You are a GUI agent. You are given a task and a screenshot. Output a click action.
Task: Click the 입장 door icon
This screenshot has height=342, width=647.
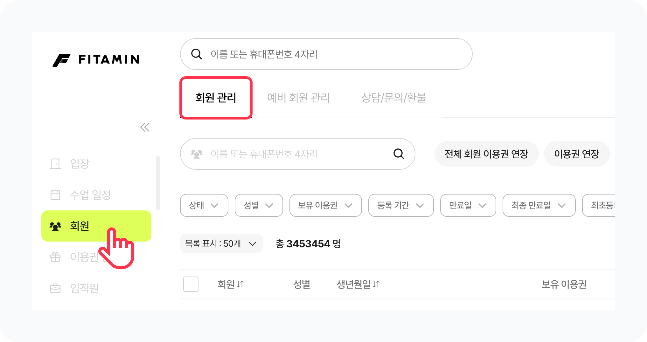point(55,164)
